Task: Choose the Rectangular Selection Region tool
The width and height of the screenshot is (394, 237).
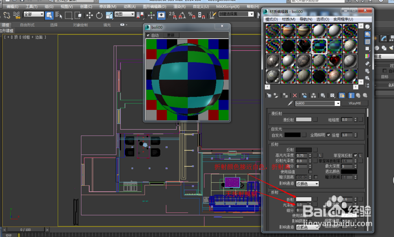Action: pyautogui.click(x=68, y=15)
